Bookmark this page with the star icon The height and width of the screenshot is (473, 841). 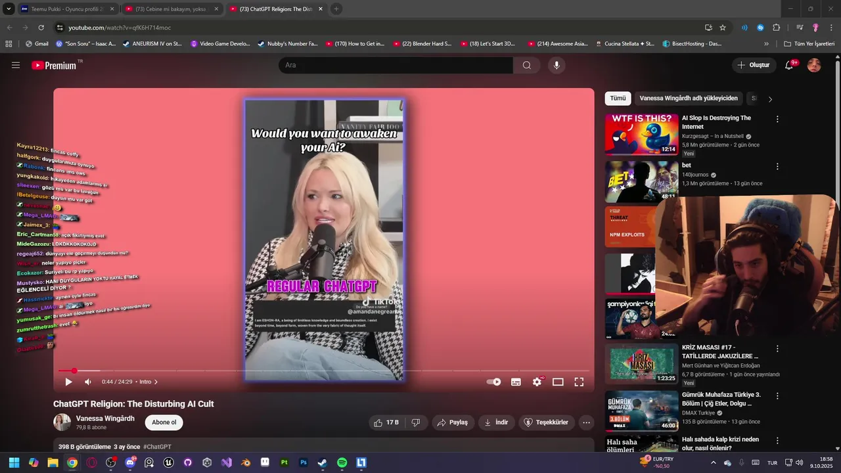click(723, 28)
